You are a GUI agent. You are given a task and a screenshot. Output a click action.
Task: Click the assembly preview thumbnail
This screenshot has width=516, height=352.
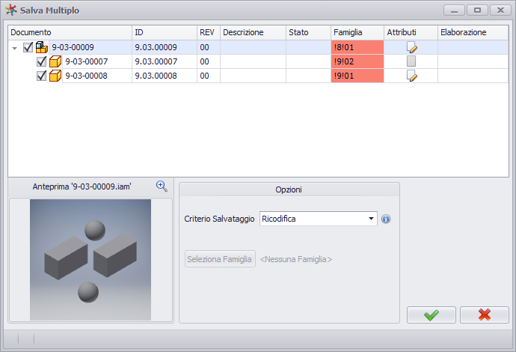click(90, 260)
